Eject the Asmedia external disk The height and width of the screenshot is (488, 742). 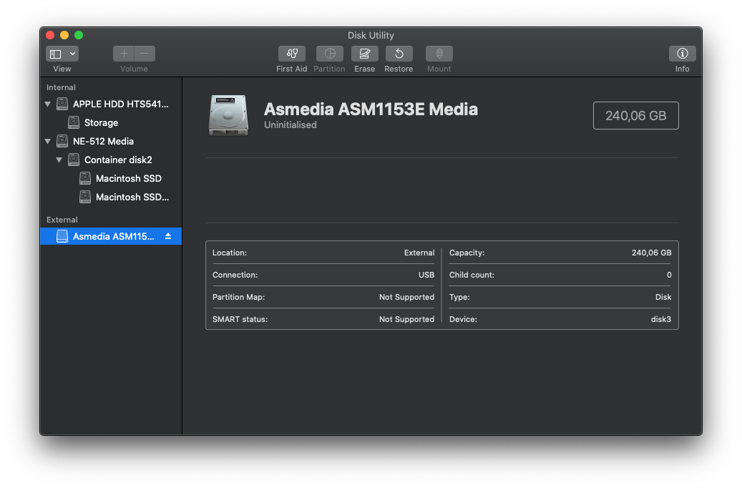click(x=168, y=236)
